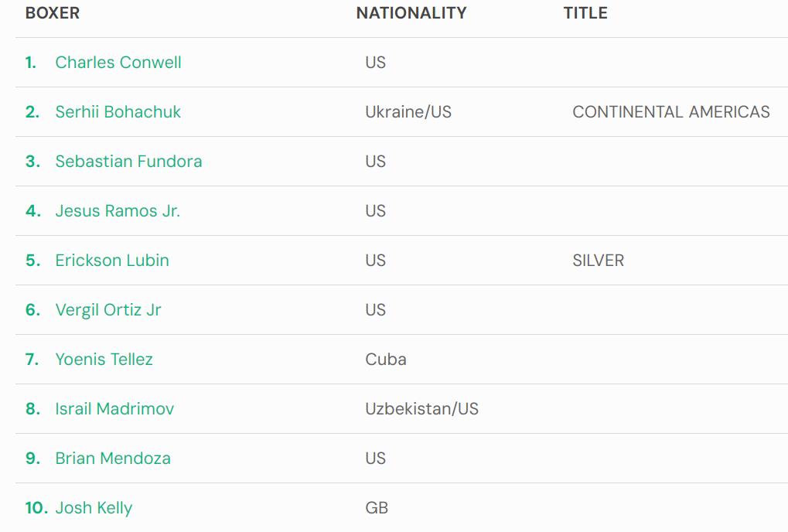The width and height of the screenshot is (788, 532).
Task: Click the NATIONALITY column header
Action: [411, 13]
